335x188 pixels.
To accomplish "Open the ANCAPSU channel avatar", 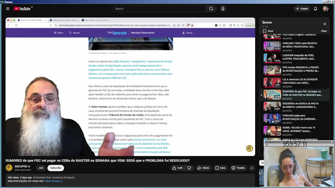I will [9, 168].
